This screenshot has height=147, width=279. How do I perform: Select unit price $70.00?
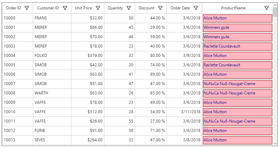(88, 37)
